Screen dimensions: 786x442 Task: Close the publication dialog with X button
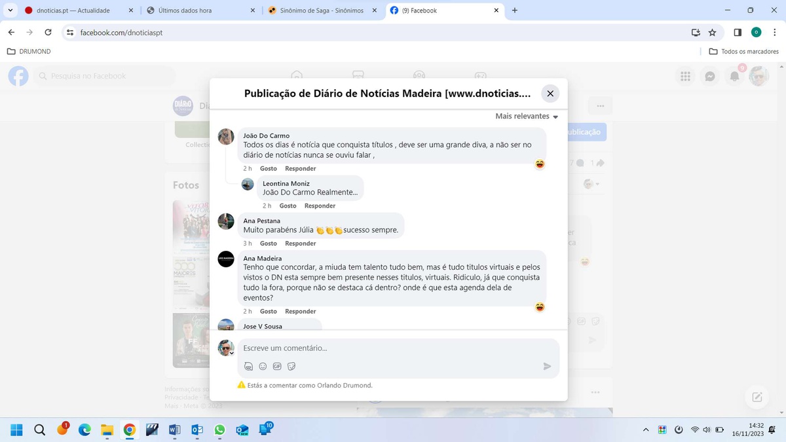[x=550, y=94]
